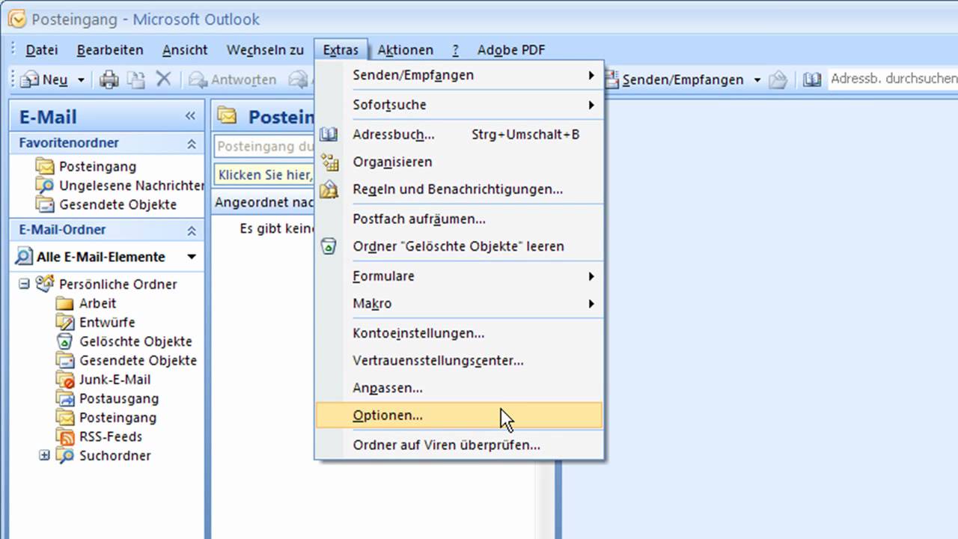
Task: Select Organisieren menu entry
Action: [459, 162]
